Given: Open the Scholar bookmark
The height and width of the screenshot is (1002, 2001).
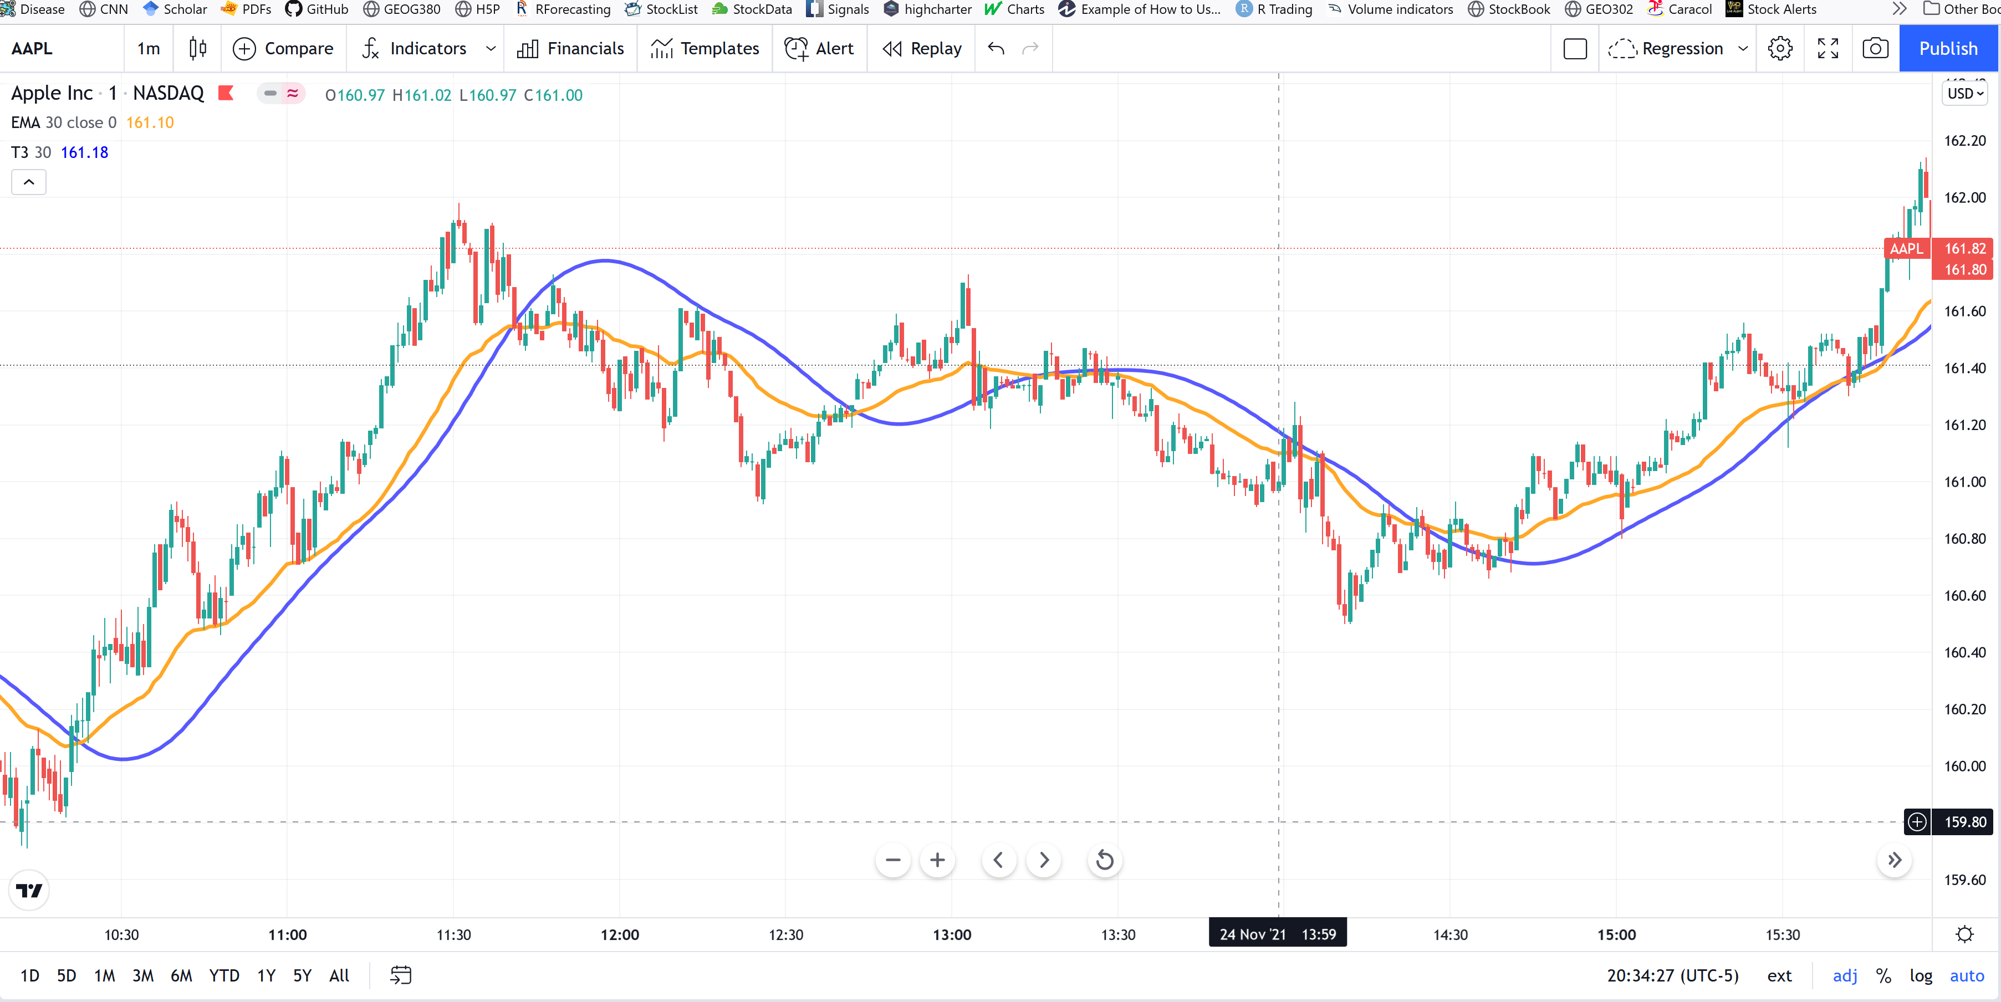Looking at the screenshot, I should [176, 9].
